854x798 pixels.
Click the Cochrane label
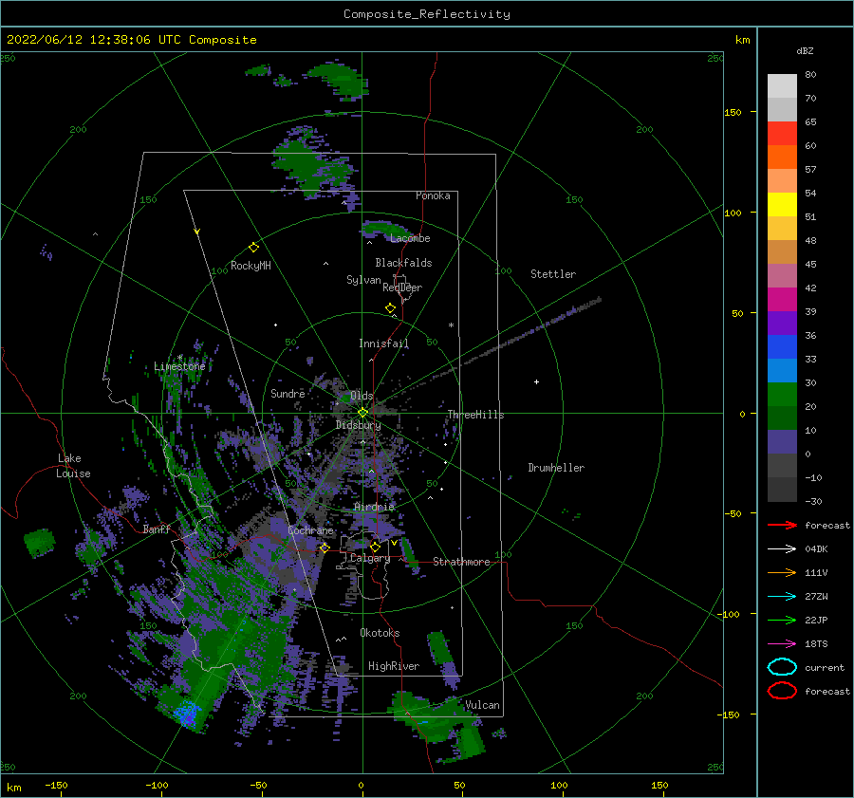click(310, 530)
